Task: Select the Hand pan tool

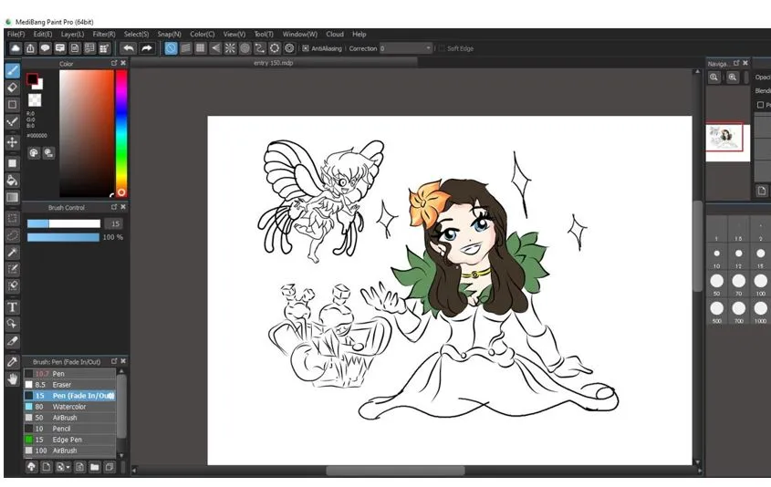Action: 13,378
